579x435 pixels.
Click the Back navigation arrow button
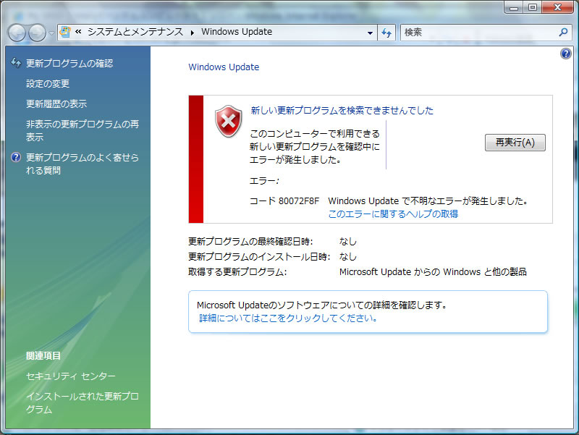click(x=17, y=33)
